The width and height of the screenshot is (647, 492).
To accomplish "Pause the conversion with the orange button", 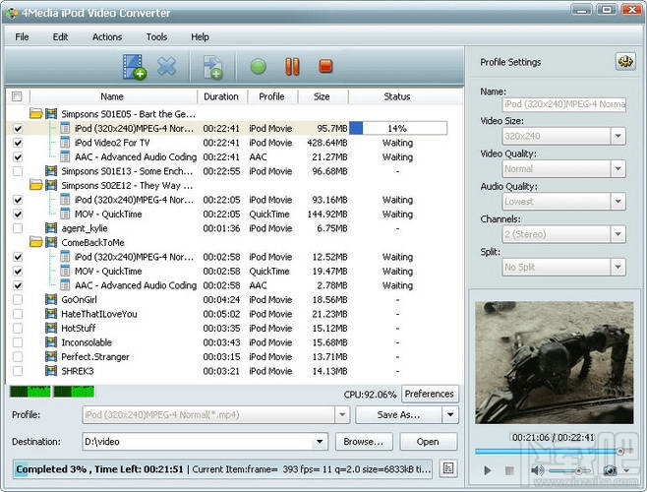I will pyautogui.click(x=292, y=67).
